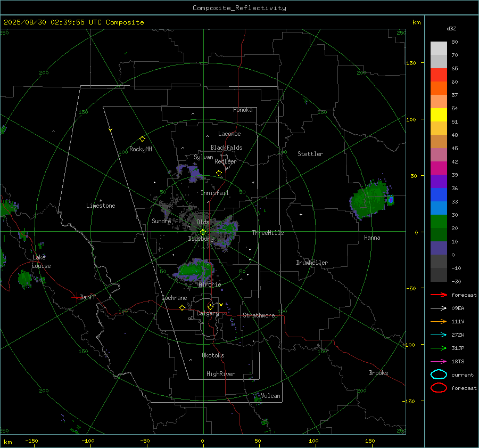Click the Stettler town label
479x448 pixels.
click(x=310, y=154)
